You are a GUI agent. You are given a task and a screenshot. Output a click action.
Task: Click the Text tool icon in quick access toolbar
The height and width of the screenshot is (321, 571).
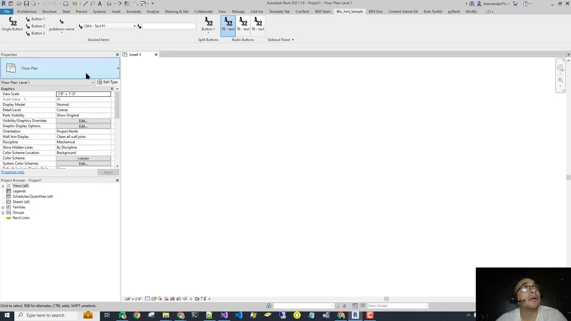99,4
